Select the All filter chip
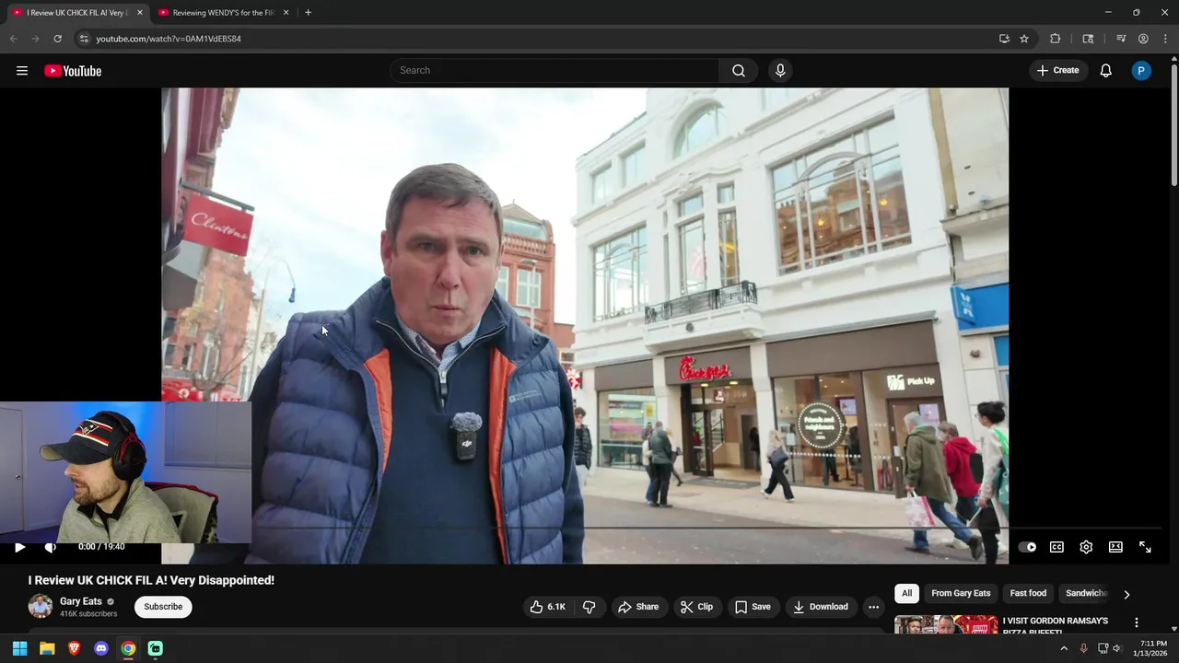 [x=906, y=593]
